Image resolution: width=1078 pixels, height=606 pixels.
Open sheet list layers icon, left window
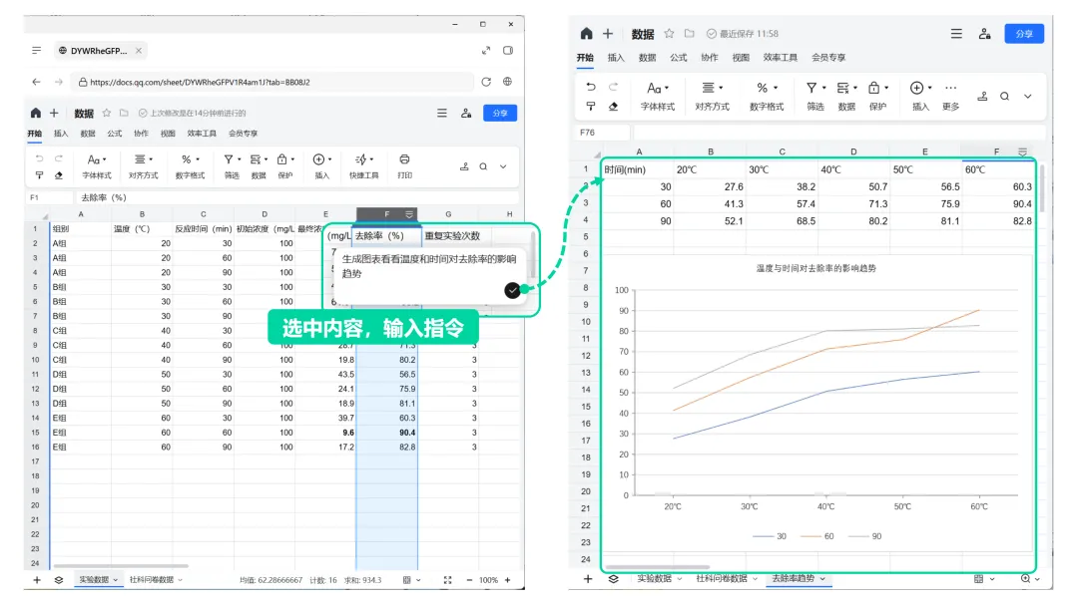tap(59, 580)
